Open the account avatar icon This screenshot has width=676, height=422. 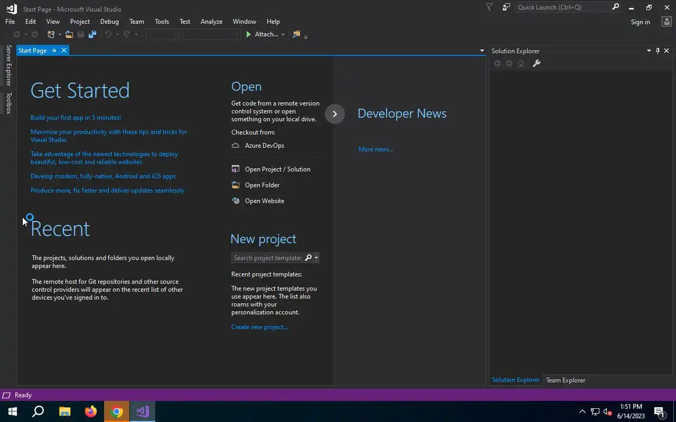(666, 22)
